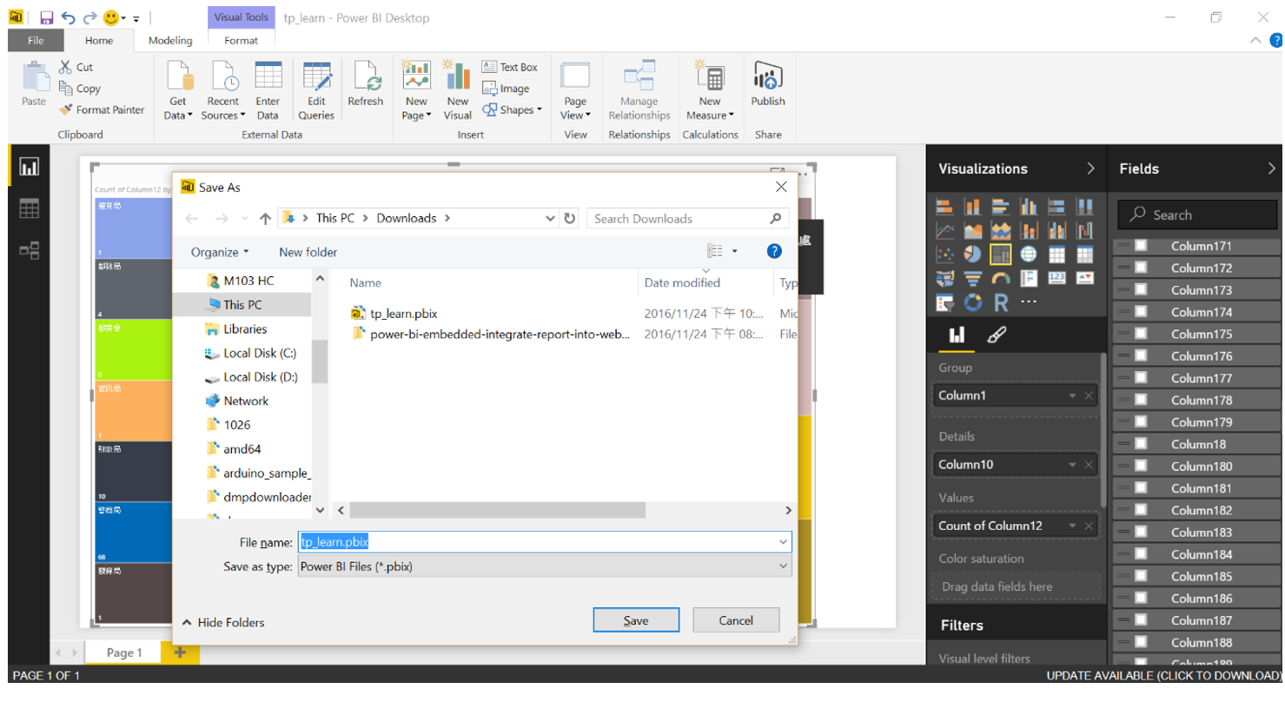Go up one folder level in Save As

click(x=266, y=219)
